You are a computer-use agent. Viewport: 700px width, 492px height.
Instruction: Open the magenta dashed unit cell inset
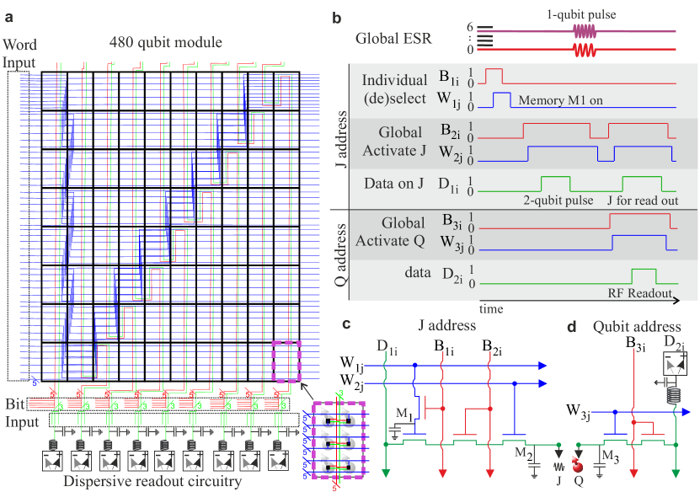coord(339,441)
